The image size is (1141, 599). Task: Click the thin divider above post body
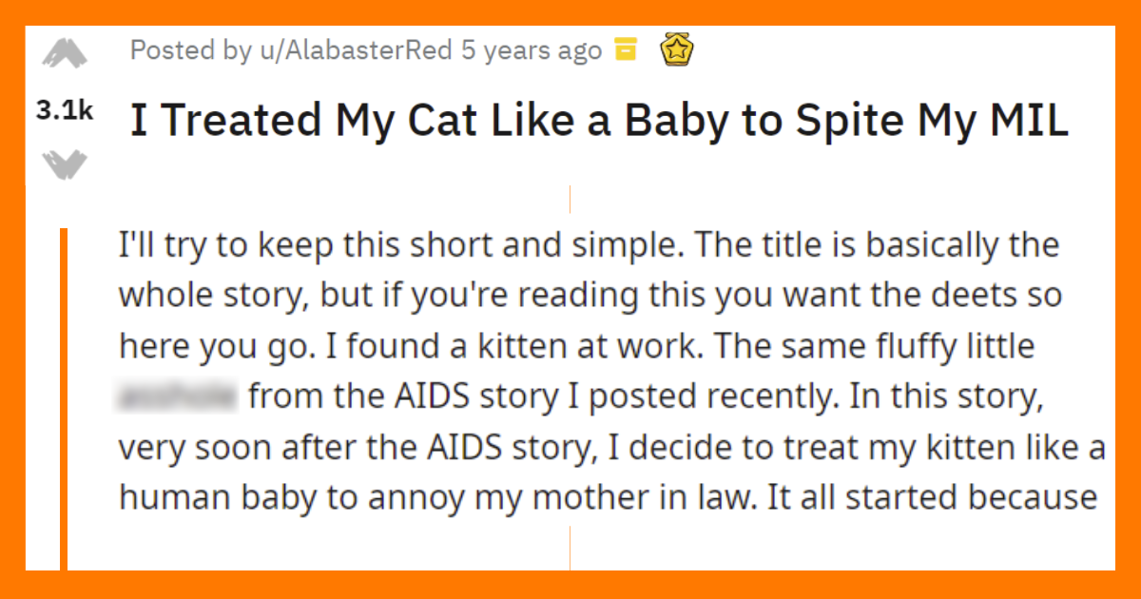[x=570, y=199]
